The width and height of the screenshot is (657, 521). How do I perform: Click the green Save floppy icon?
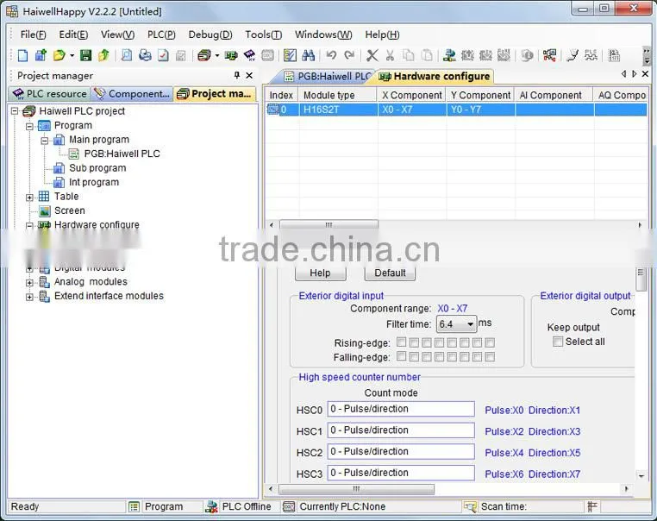[x=85, y=55]
